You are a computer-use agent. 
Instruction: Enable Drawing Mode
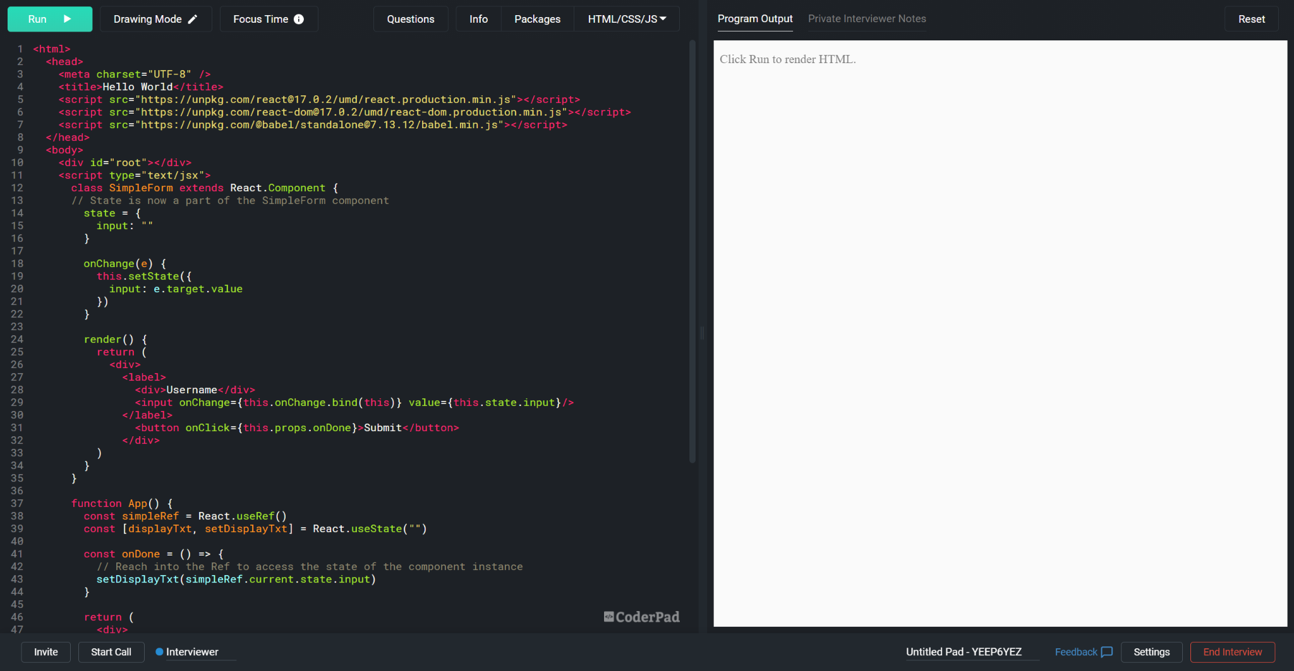click(155, 19)
